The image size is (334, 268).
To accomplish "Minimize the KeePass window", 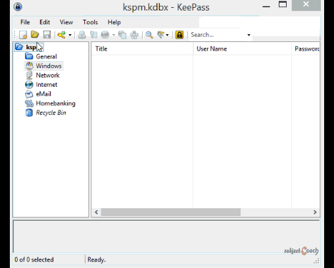I will click(266, 7).
